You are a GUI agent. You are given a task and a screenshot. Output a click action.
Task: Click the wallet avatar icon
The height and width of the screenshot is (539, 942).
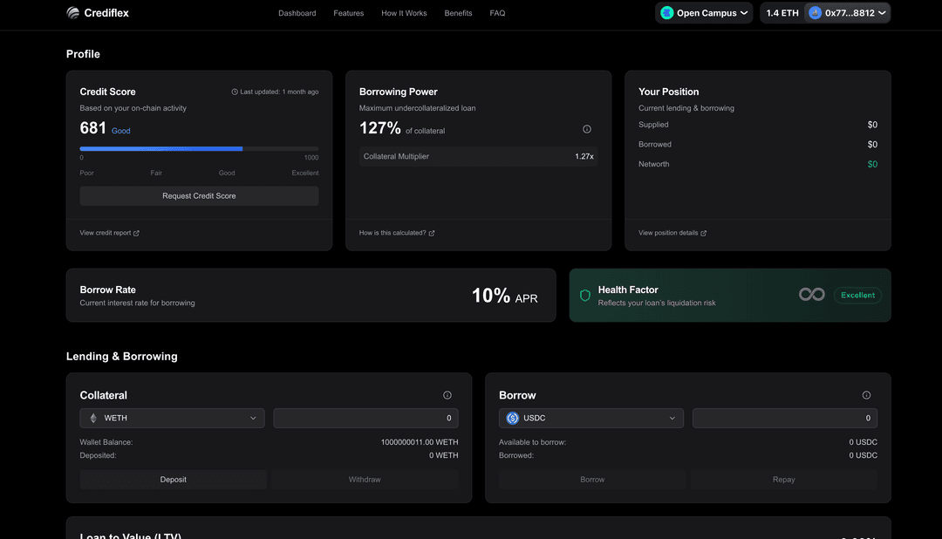(815, 13)
